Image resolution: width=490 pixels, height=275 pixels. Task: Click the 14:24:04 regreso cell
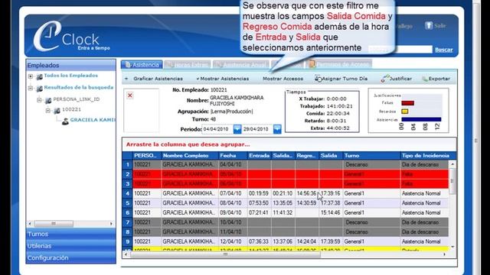point(306,241)
